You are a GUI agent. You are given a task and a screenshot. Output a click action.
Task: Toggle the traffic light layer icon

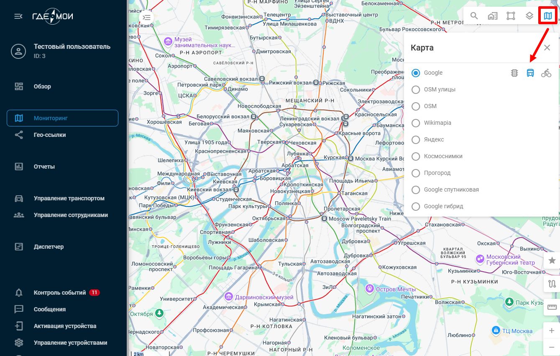[x=514, y=73]
